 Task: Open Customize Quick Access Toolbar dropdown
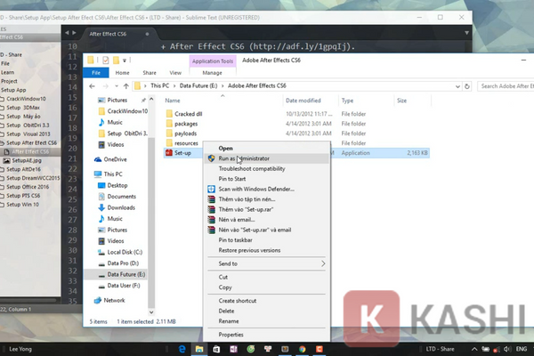click(x=125, y=61)
